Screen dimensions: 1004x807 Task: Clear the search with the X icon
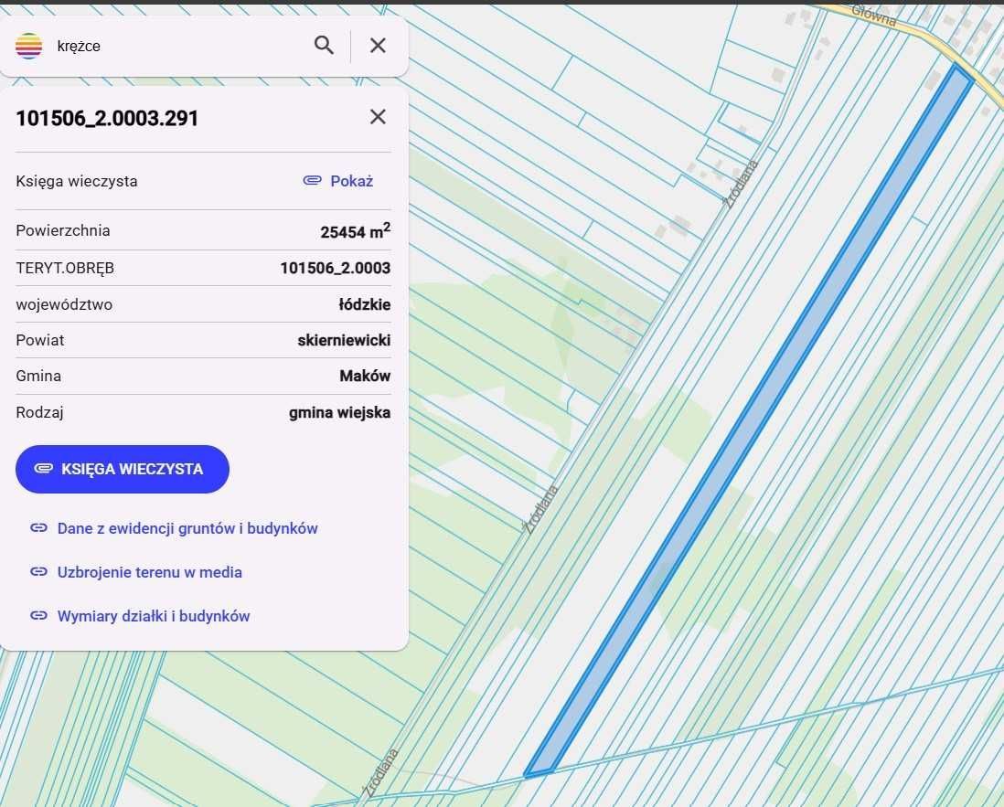point(378,46)
